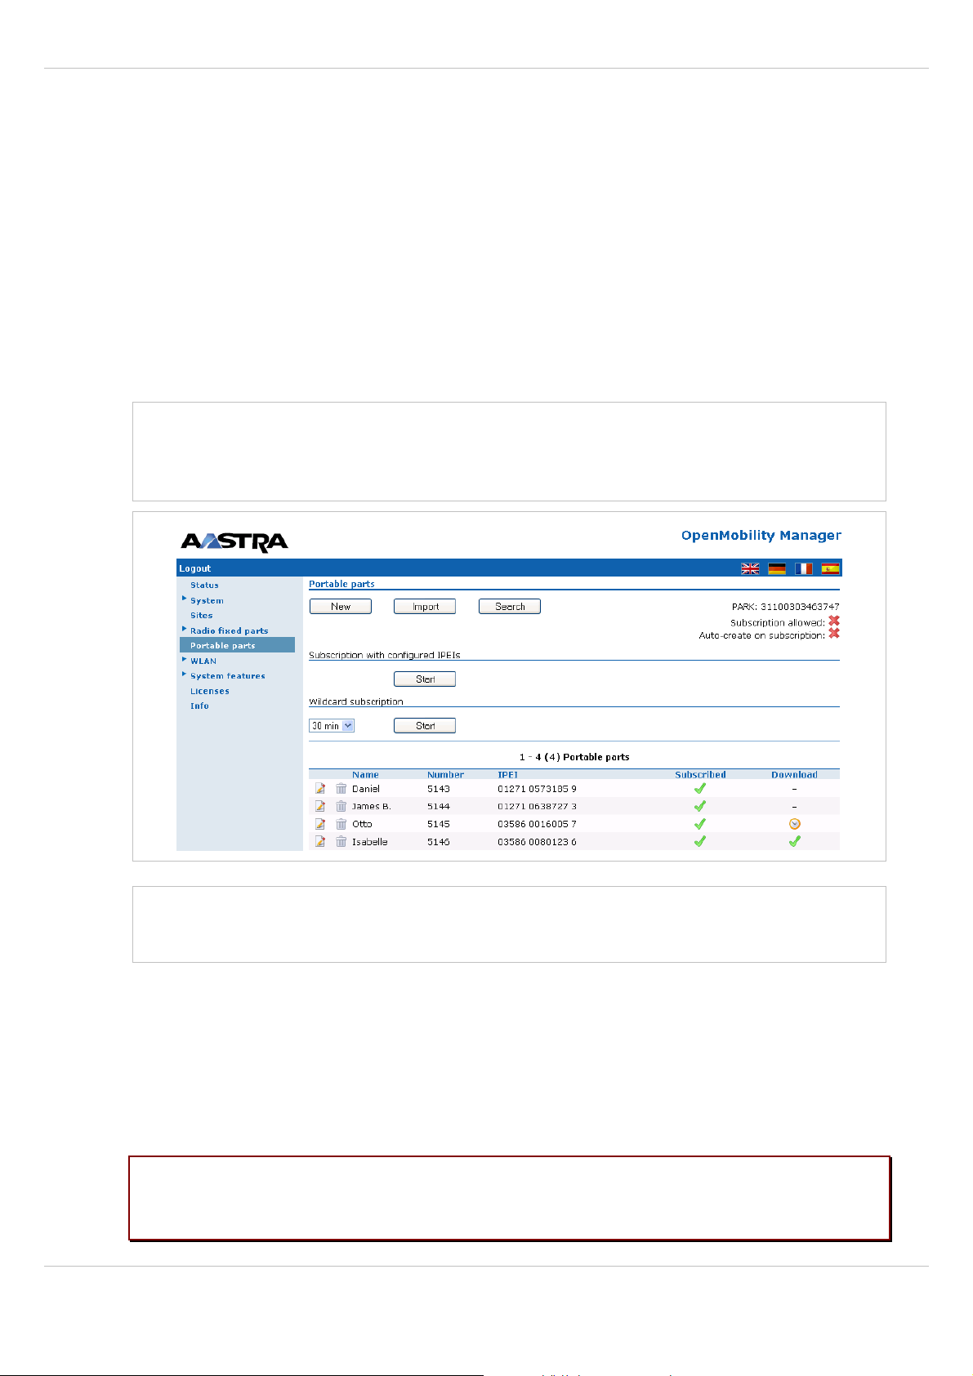Click the subscribed checkmark for Isabelle
The width and height of the screenshot is (973, 1376).
[x=700, y=841]
